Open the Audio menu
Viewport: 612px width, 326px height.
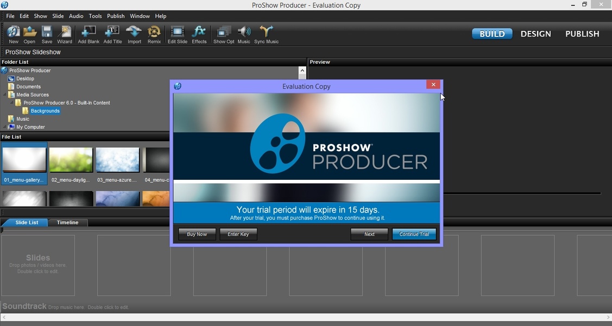[76, 16]
